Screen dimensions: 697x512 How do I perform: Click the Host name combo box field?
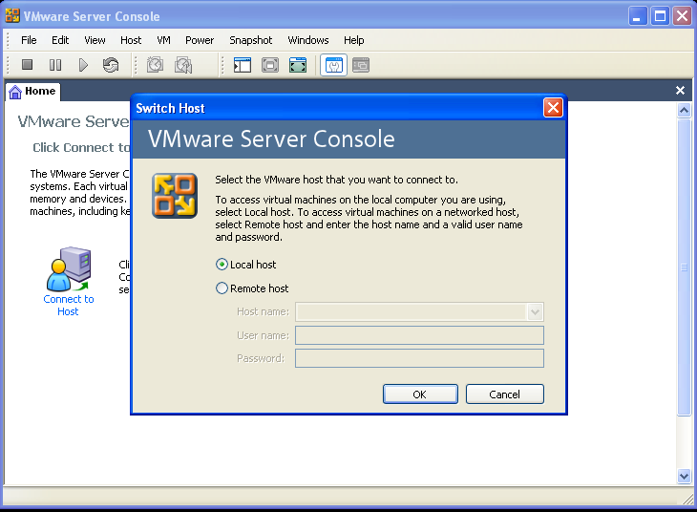419,311
